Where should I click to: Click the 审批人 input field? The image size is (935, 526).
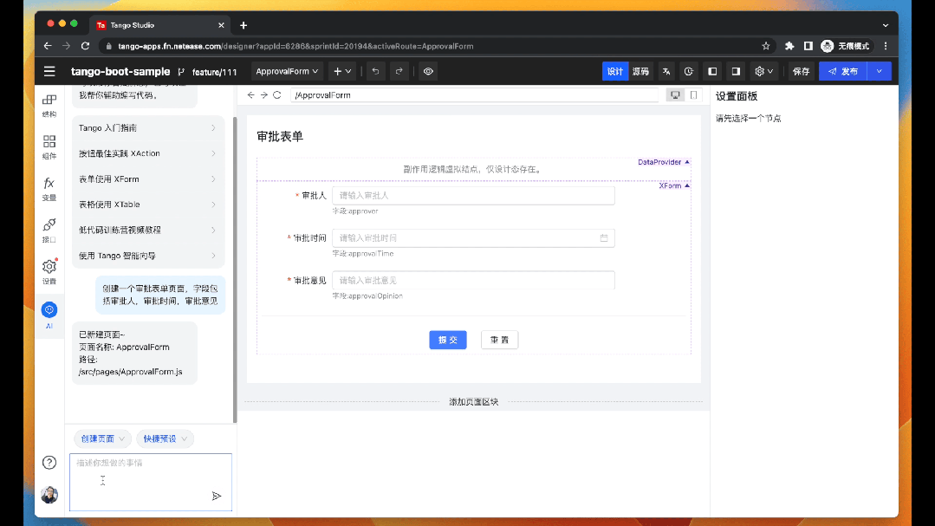473,196
